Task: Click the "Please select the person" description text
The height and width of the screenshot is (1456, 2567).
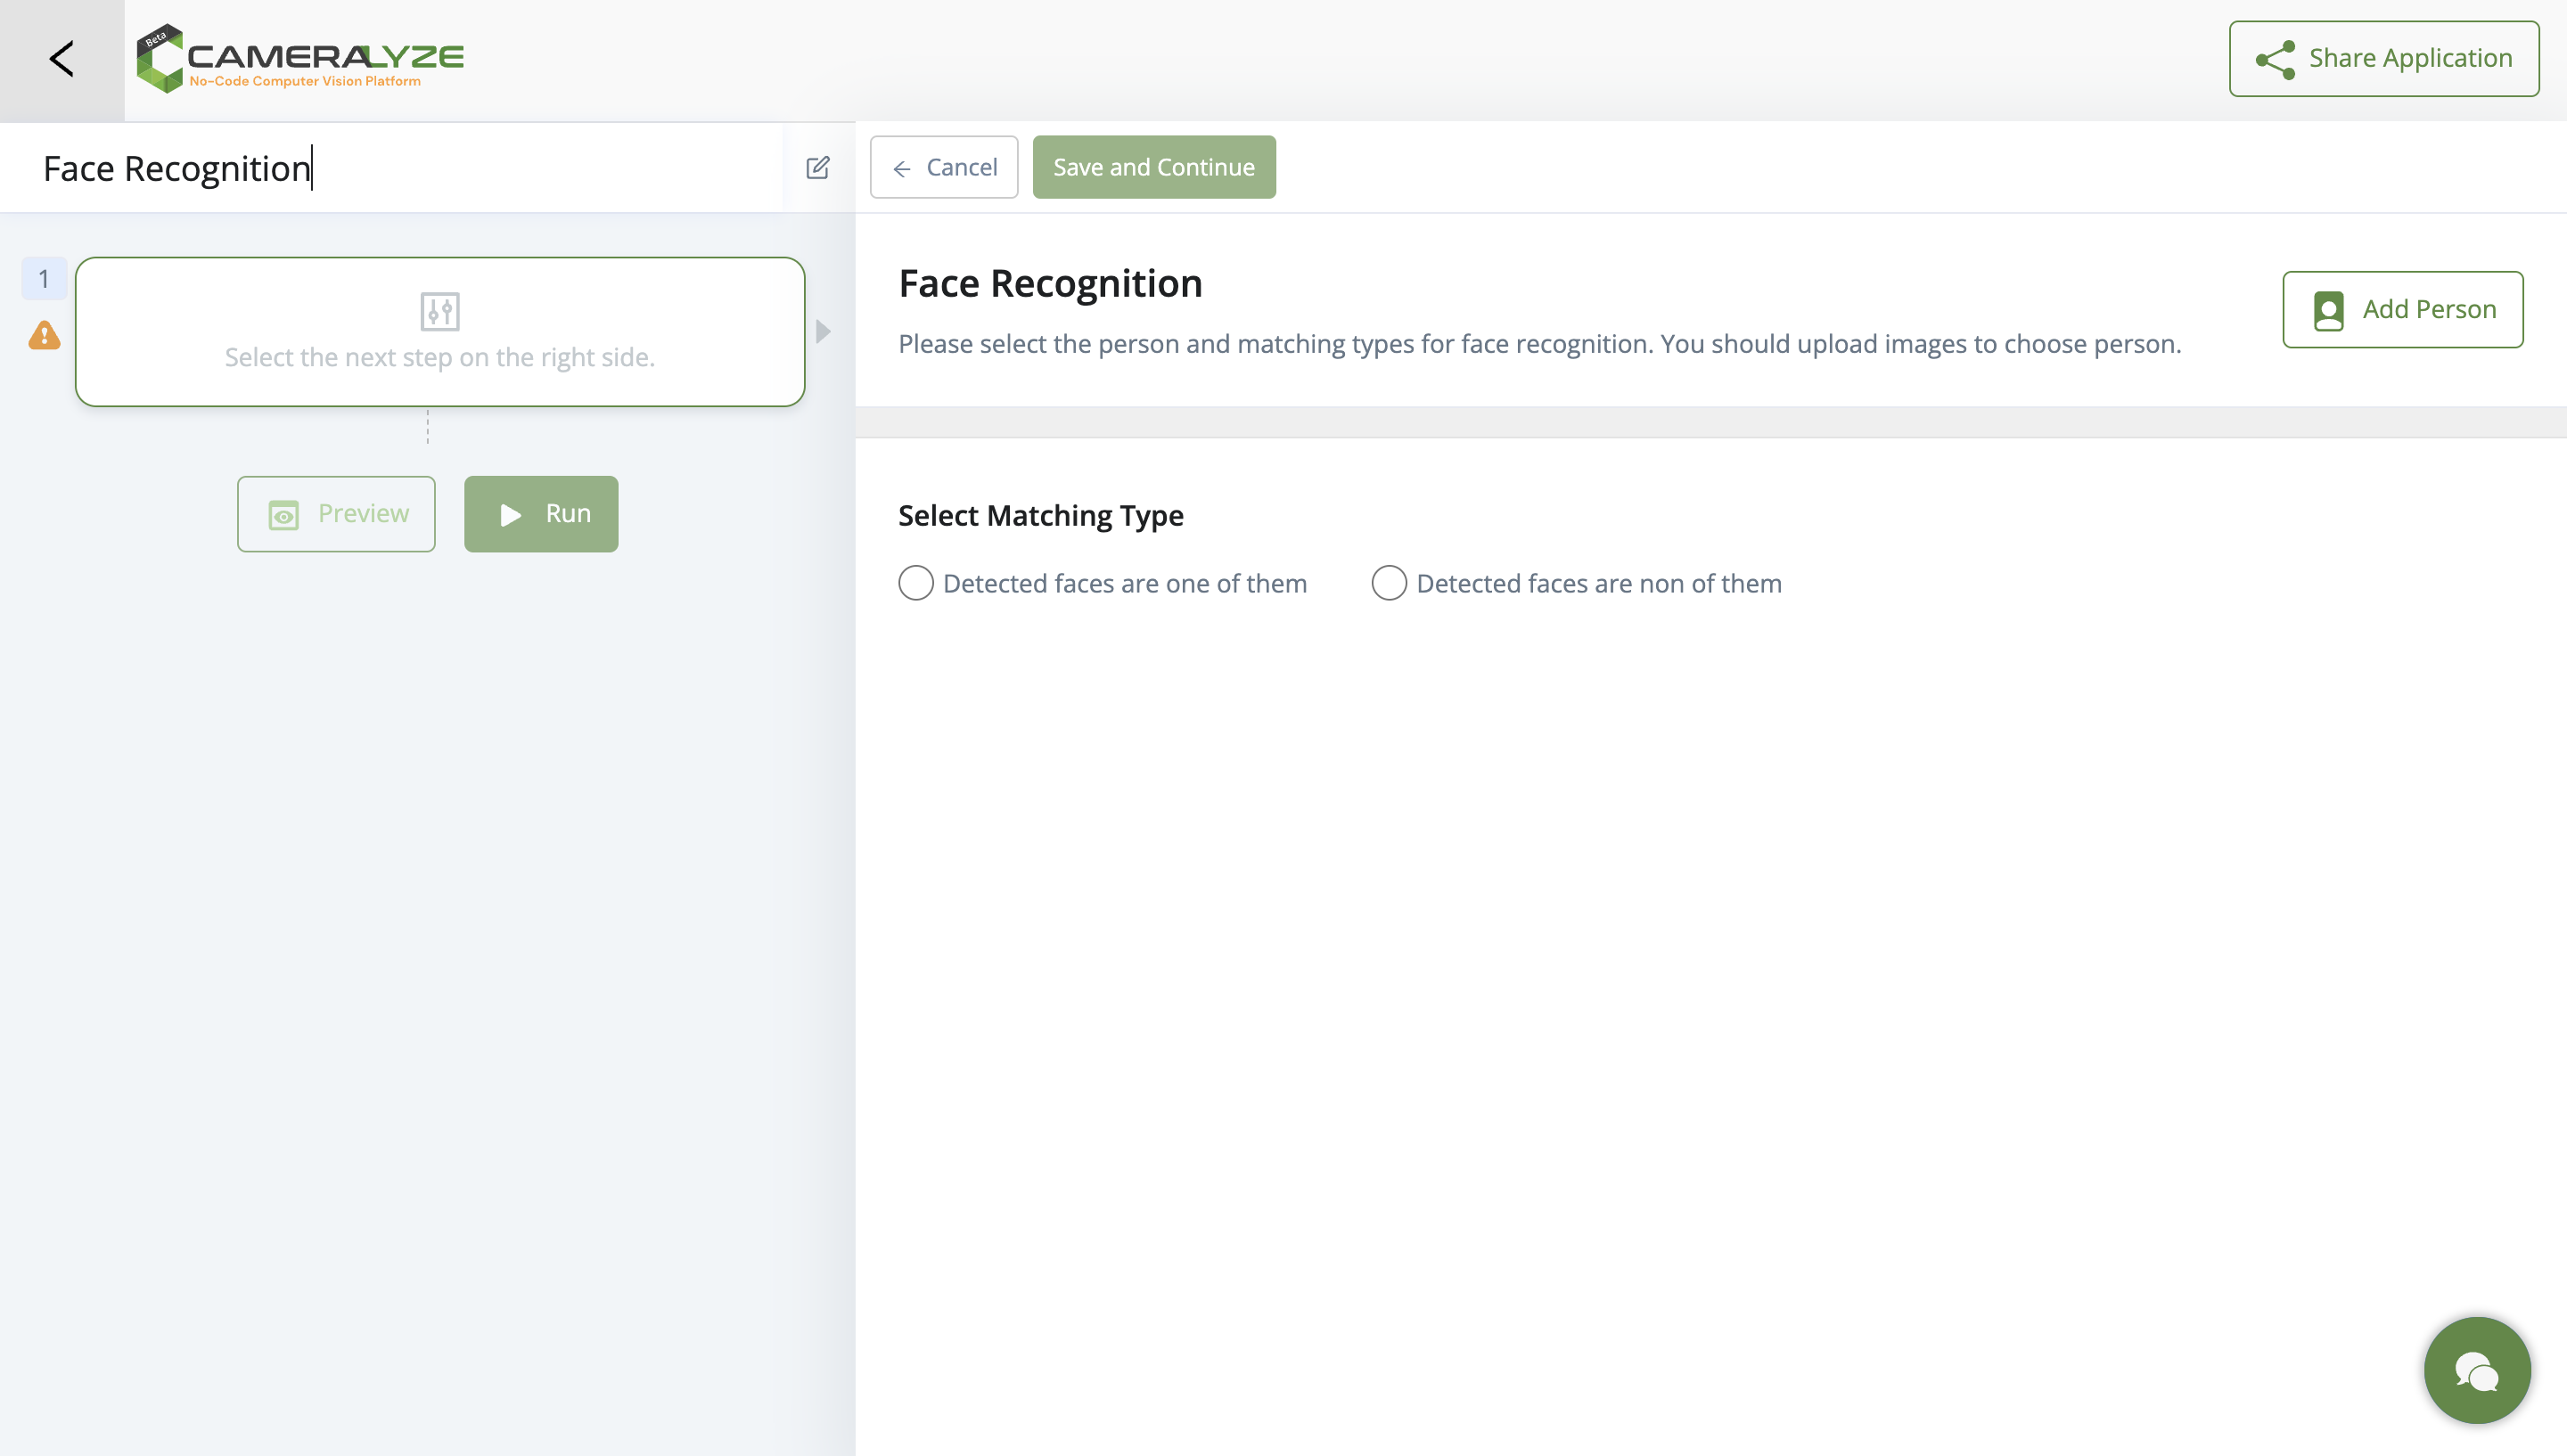Action: click(x=1540, y=344)
